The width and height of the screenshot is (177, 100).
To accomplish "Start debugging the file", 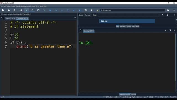I will point(50,10).
